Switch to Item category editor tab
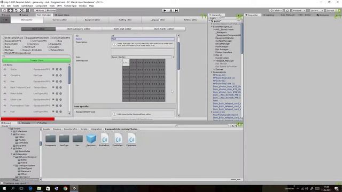 (x=79, y=29)
